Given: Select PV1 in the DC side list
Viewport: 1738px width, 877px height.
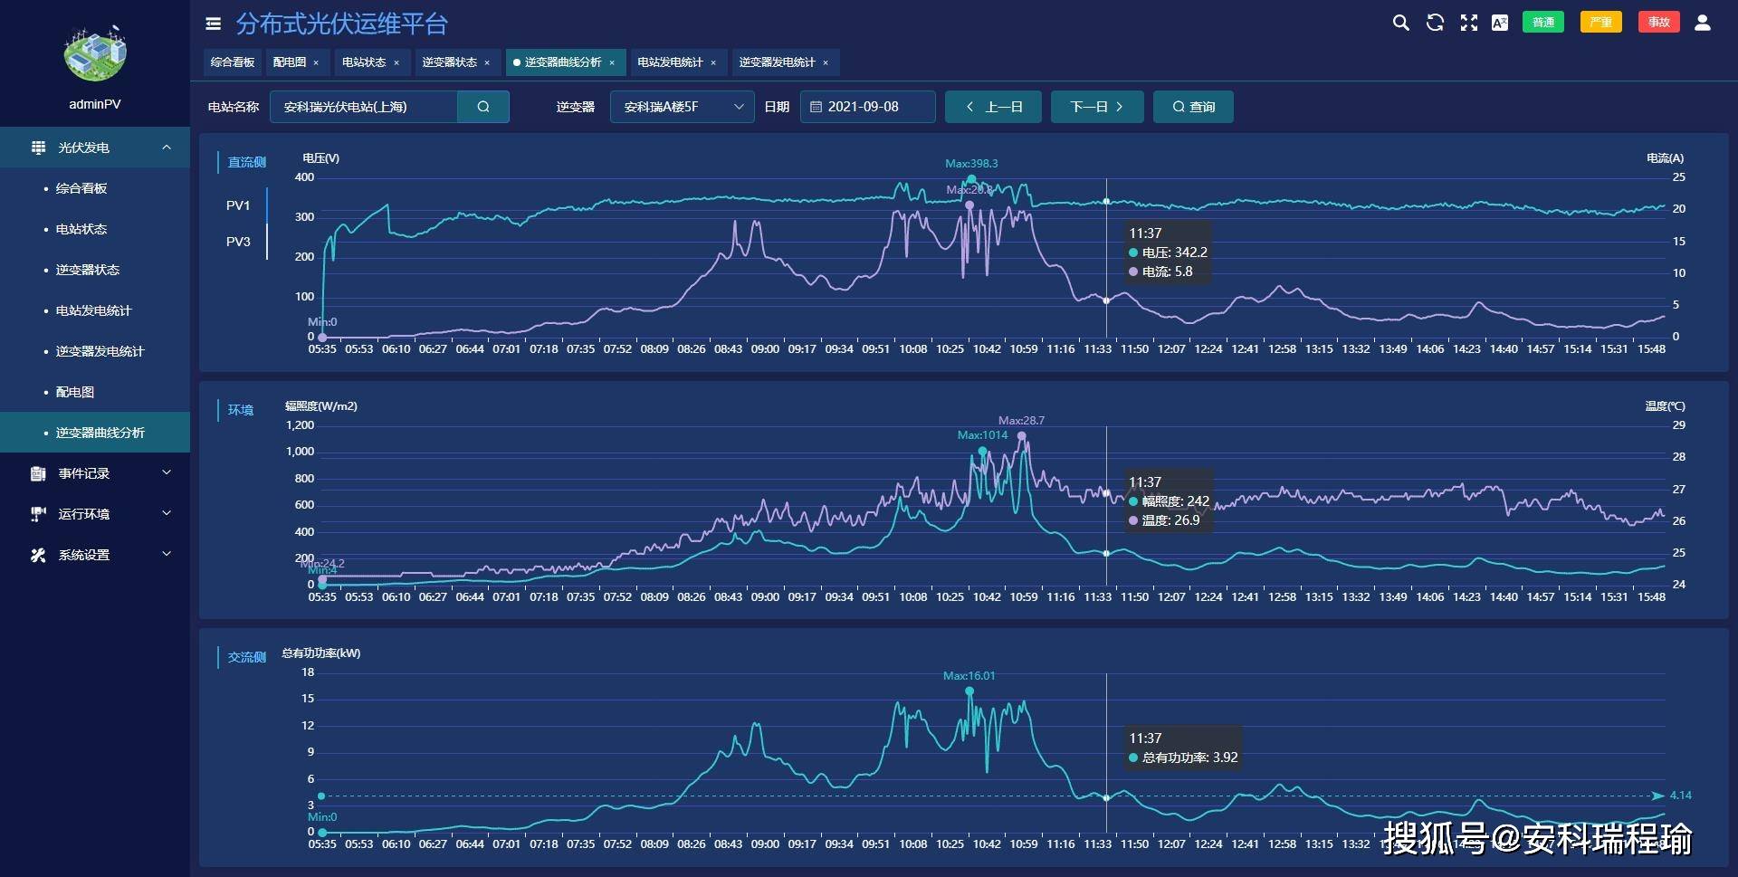Looking at the screenshot, I should [x=238, y=205].
